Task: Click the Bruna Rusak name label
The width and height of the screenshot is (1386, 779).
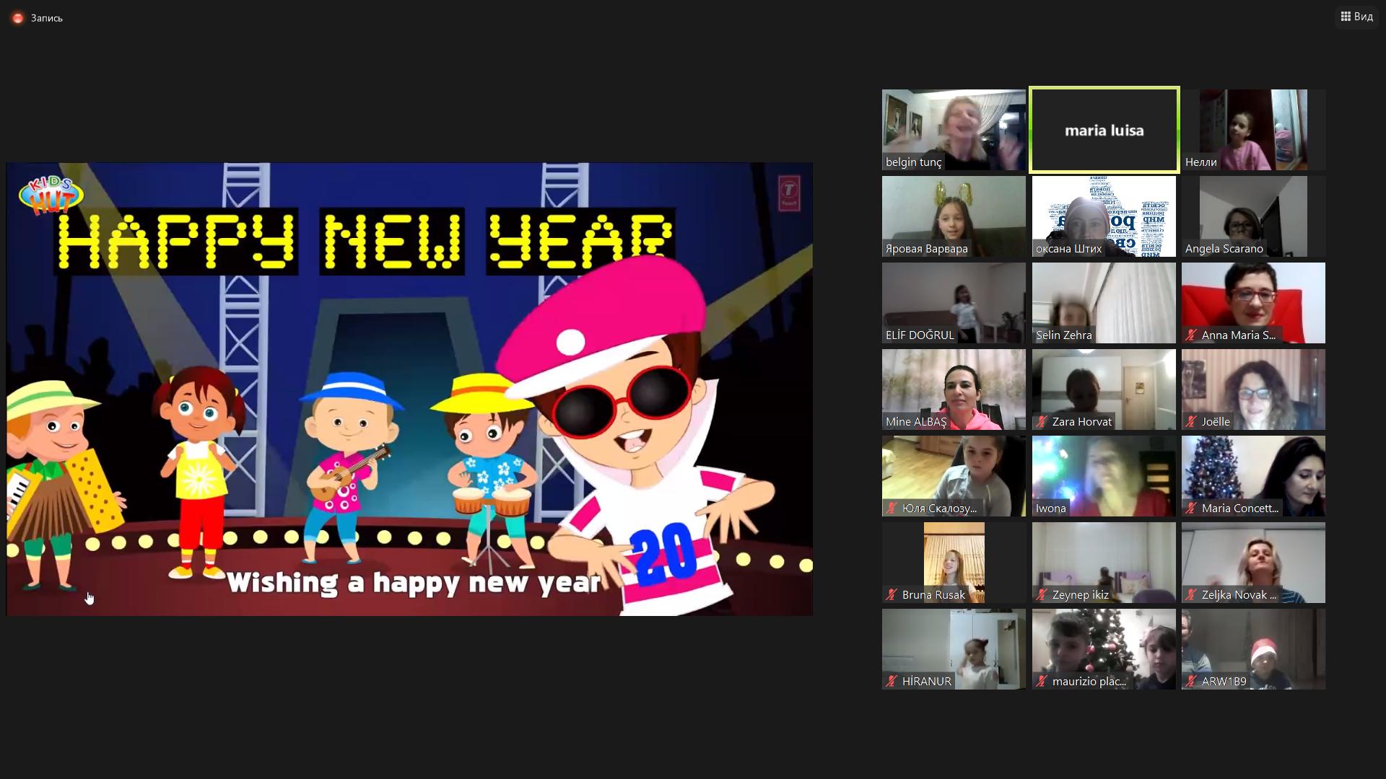Action: [x=933, y=595]
